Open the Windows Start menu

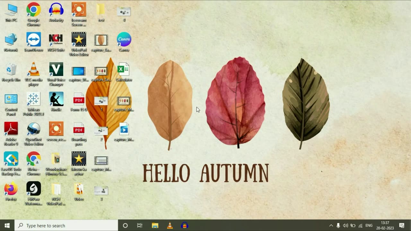click(7, 226)
